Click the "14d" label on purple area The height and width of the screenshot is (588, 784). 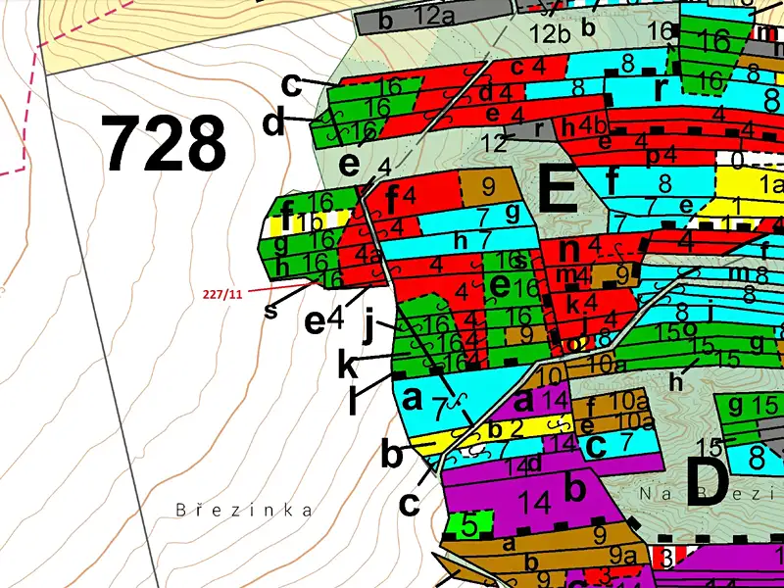(x=523, y=465)
